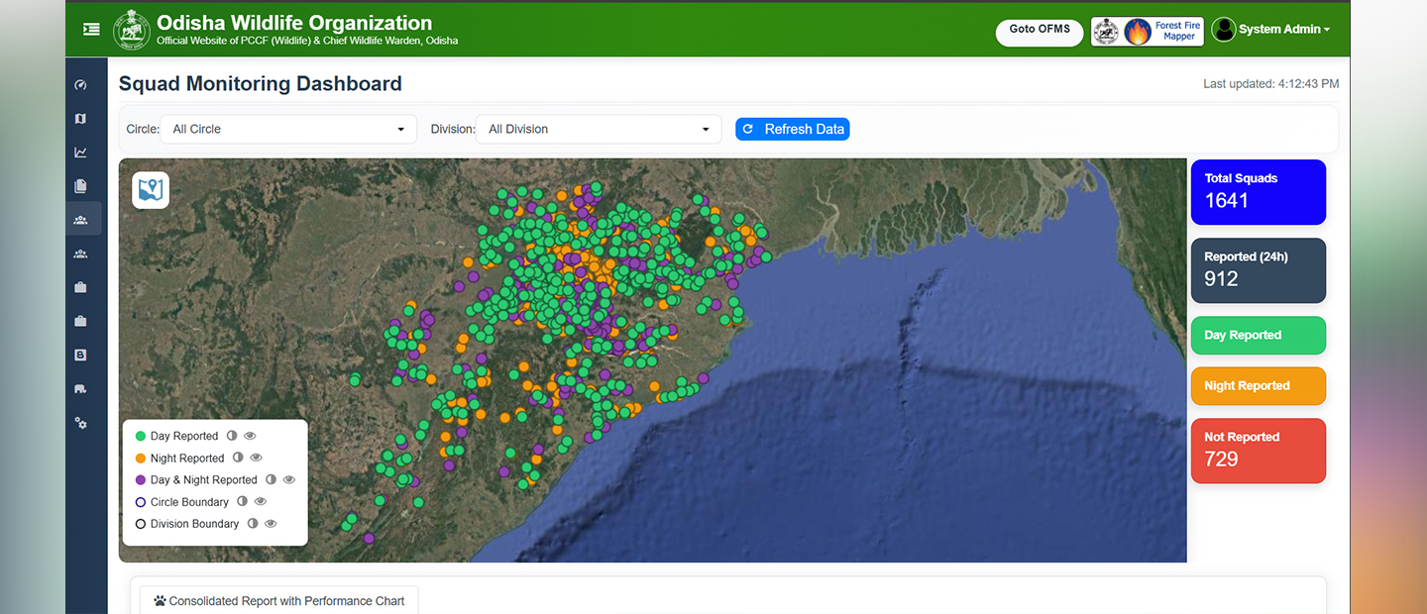Screen dimensions: 1427x614
Task: Adjust opacity icon for Division Boundary layer
Action: (x=253, y=523)
